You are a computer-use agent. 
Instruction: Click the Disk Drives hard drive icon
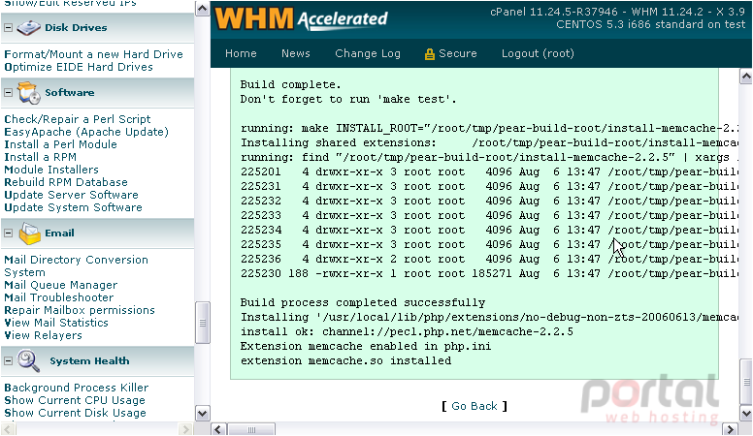(28, 28)
